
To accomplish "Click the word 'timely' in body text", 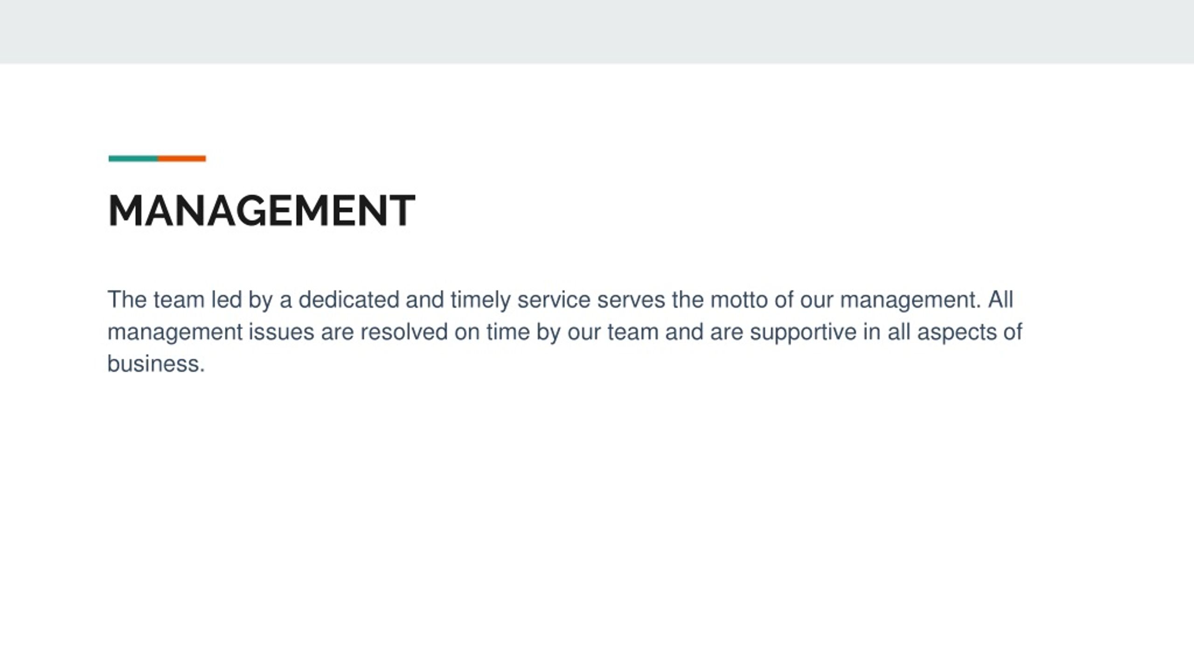I will [480, 301].
